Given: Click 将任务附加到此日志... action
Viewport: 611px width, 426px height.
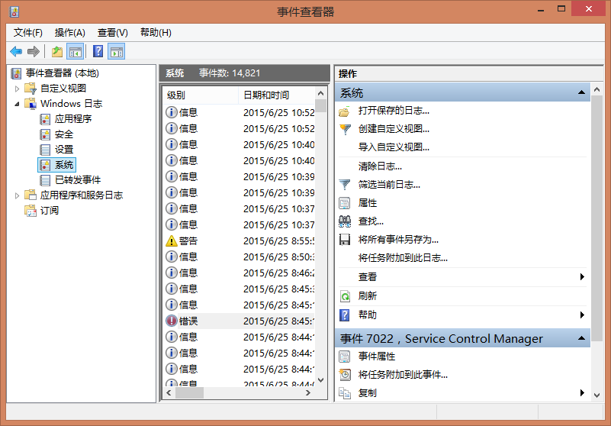Looking at the screenshot, I should point(403,258).
